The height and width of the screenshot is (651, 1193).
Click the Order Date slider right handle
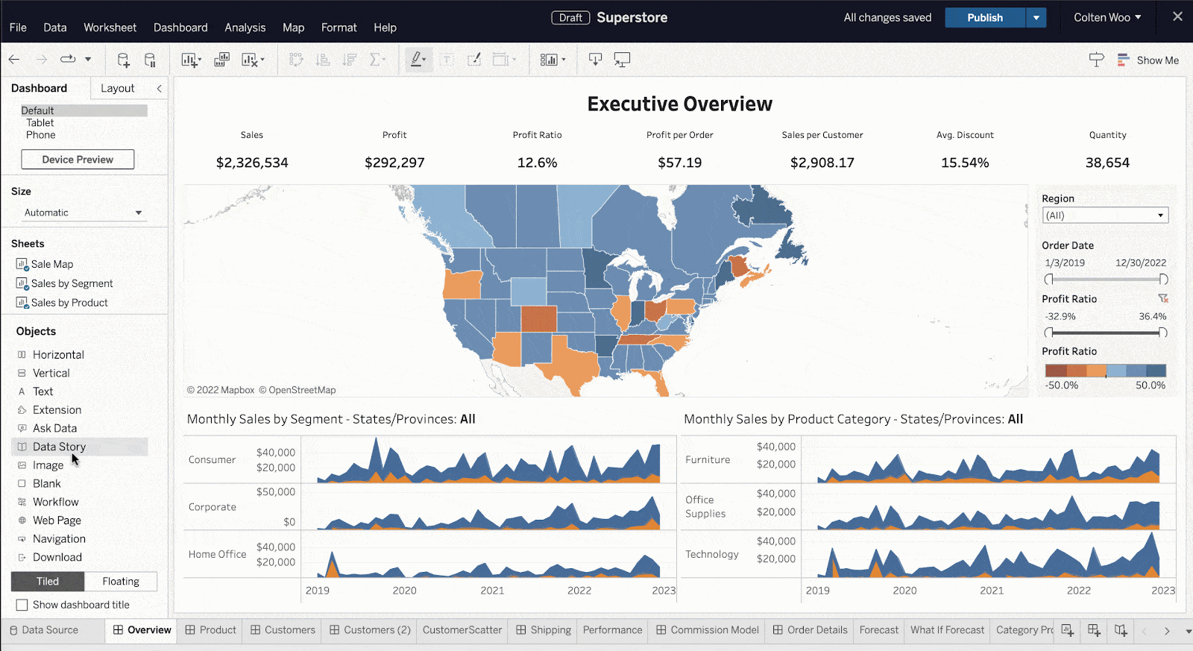1163,279
